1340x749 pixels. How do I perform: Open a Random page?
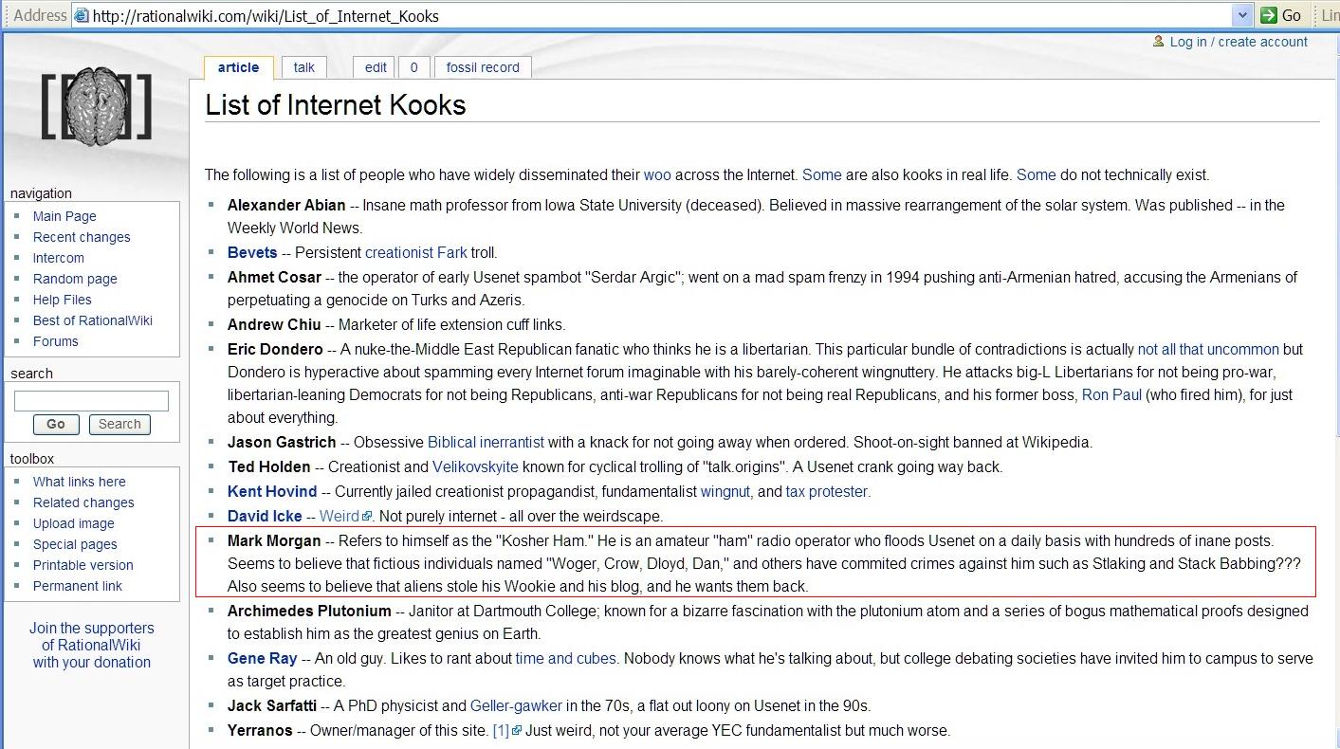(75, 279)
